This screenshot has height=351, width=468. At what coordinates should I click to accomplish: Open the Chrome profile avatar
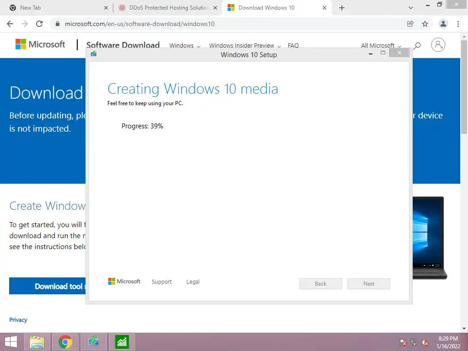[443, 24]
